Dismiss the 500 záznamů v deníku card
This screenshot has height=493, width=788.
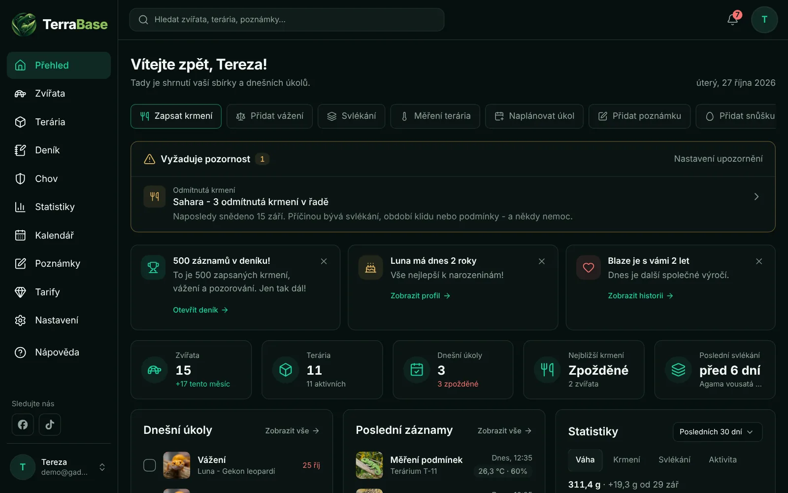point(324,261)
